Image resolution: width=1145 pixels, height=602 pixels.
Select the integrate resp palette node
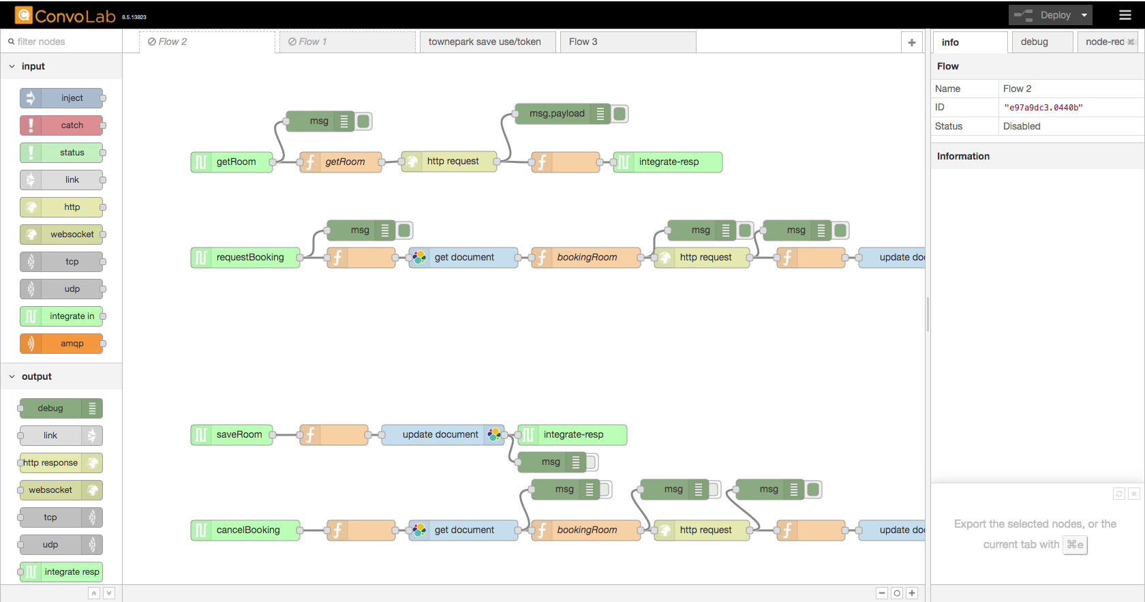61,572
